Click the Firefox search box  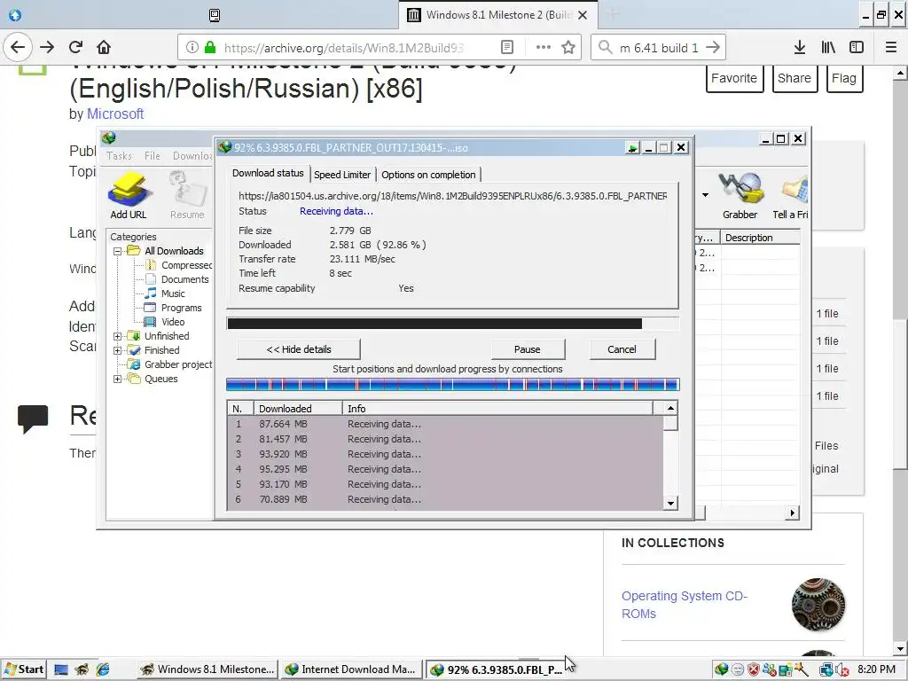[x=659, y=48]
